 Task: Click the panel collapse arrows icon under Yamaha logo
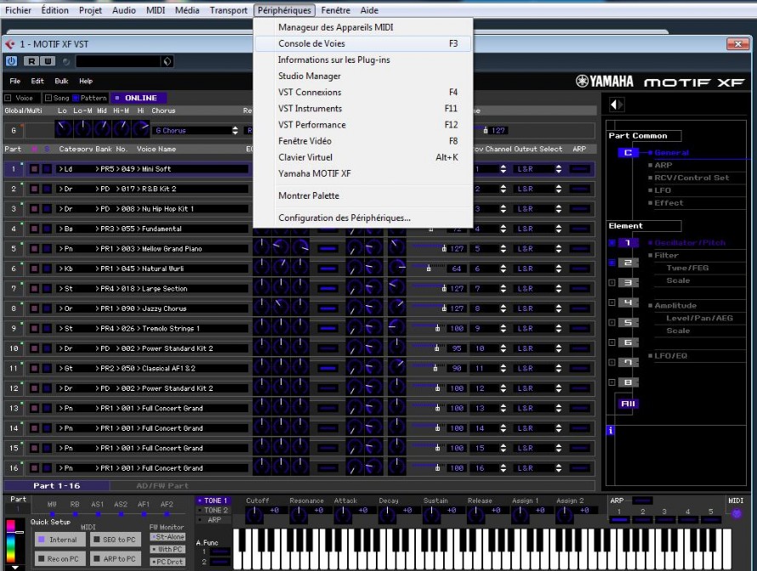(617, 105)
